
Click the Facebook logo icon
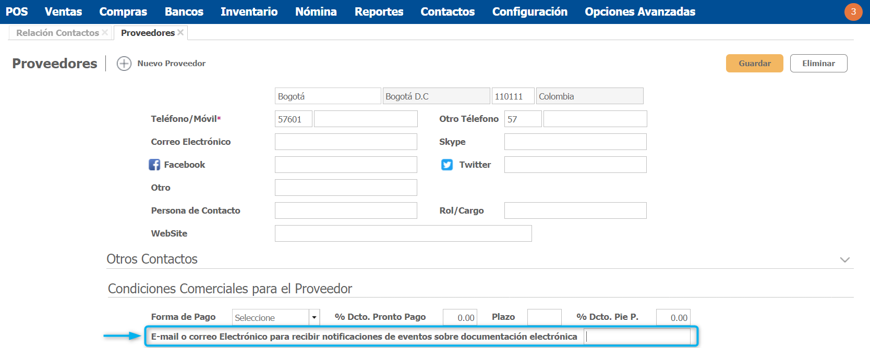coord(154,165)
